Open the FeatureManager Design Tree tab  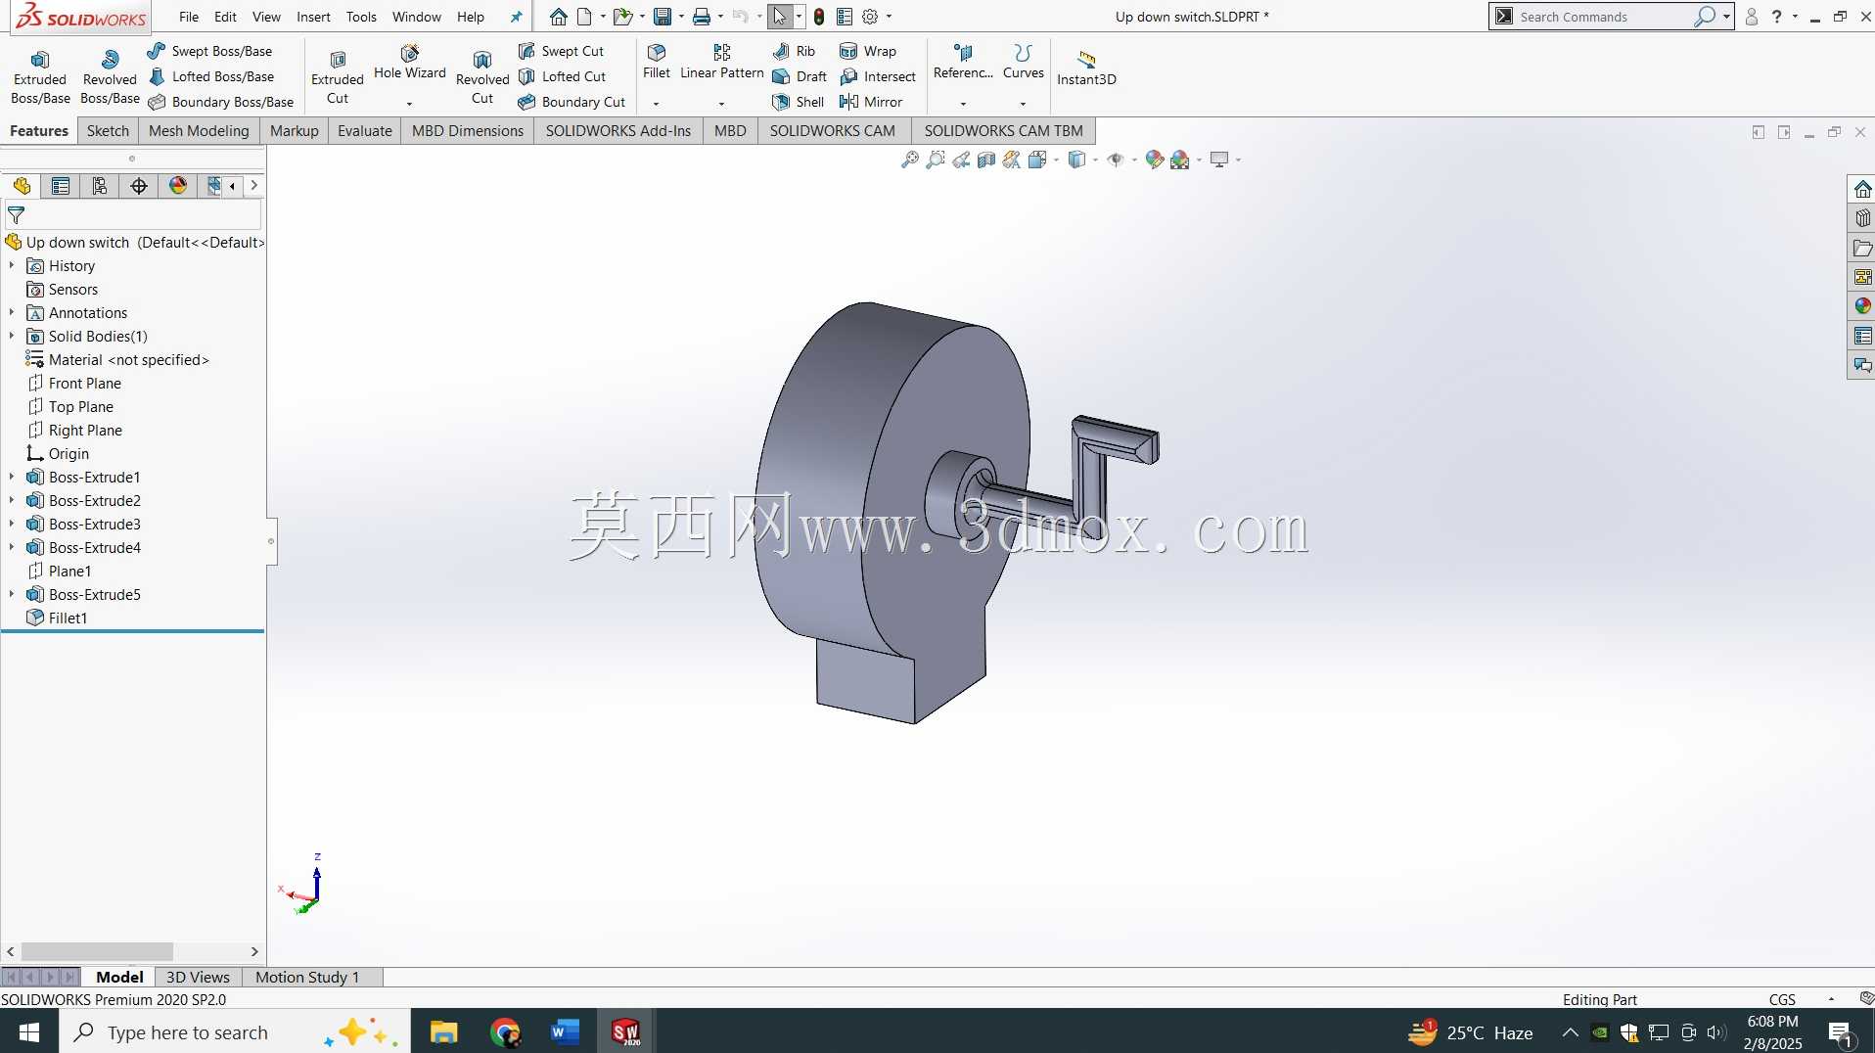(x=22, y=186)
